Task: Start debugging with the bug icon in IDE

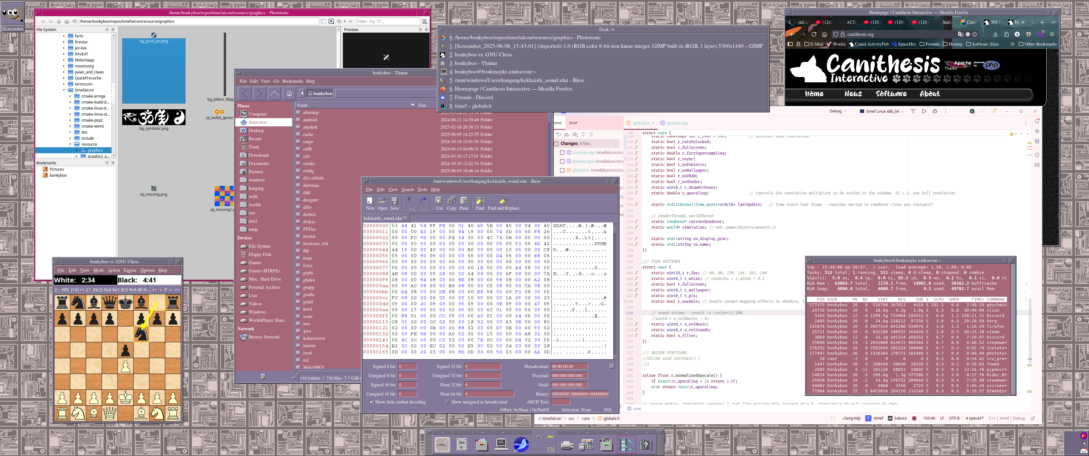Action: point(935,111)
